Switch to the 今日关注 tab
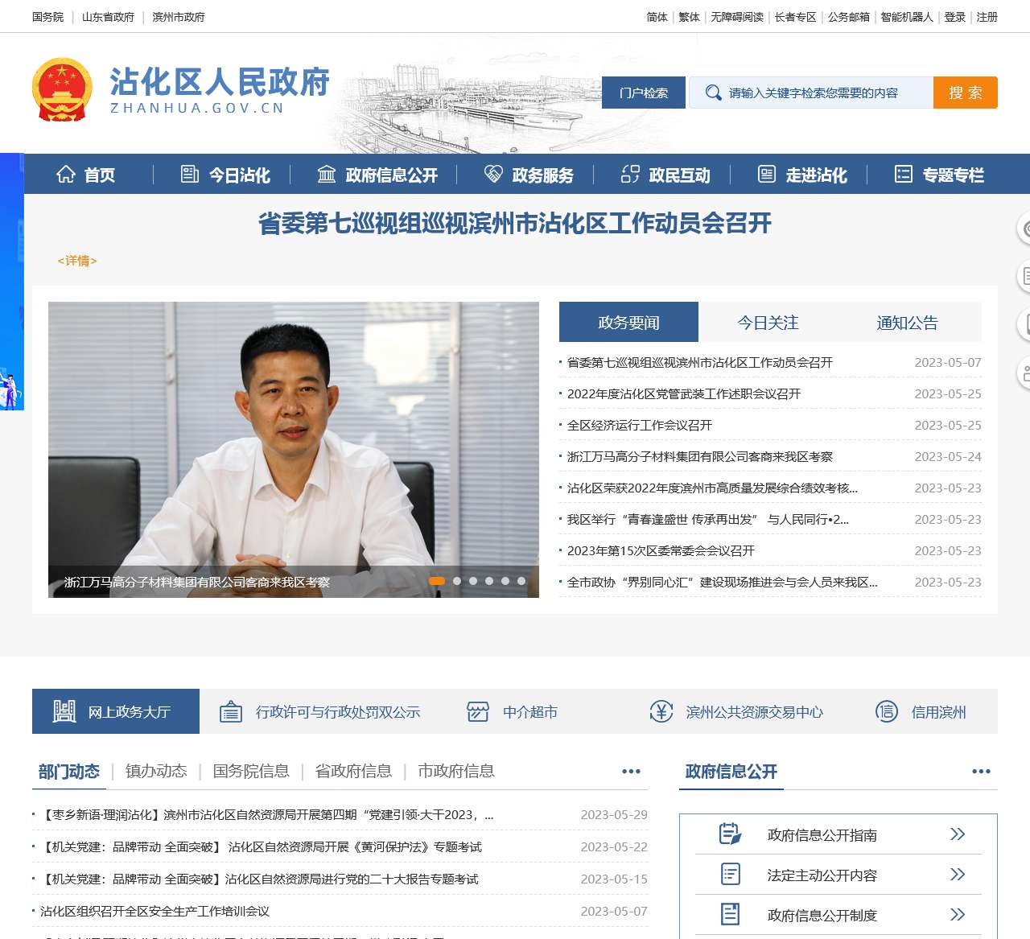1030x939 pixels. pyautogui.click(x=768, y=323)
